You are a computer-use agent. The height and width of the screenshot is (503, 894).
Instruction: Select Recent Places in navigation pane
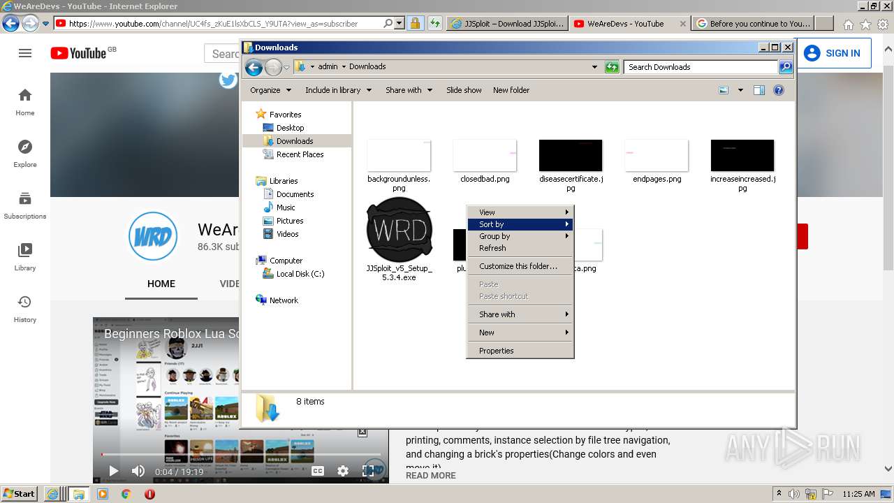click(x=300, y=154)
